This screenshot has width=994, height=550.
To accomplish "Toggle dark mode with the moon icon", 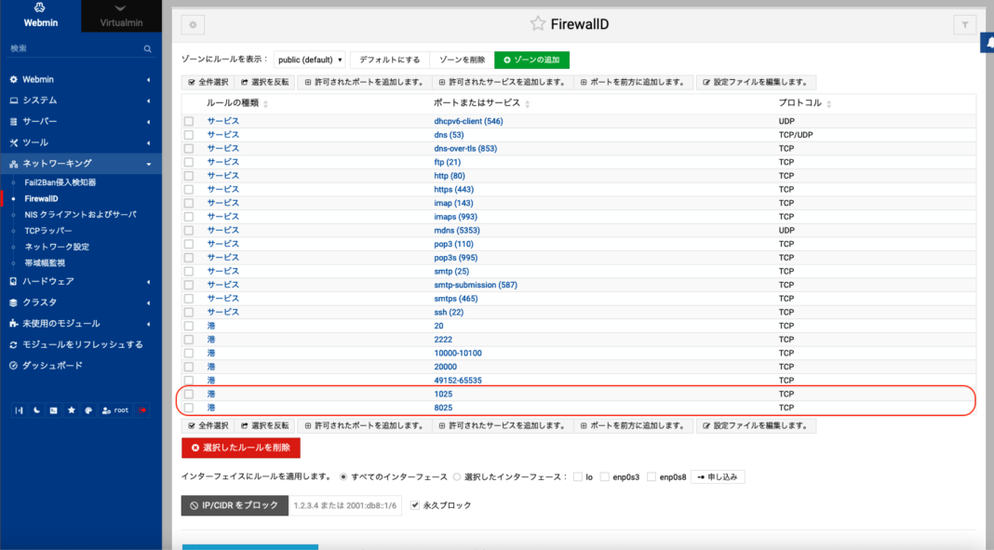I will 36,409.
